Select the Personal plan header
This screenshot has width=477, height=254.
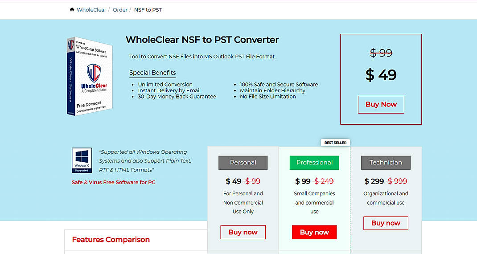click(243, 163)
